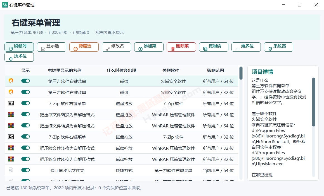This screenshot has height=196, width=324.
Task: Select the 停止同步此文件夹 name in 当前用户 / 64 位 row
Action: pyautogui.click(x=67, y=170)
